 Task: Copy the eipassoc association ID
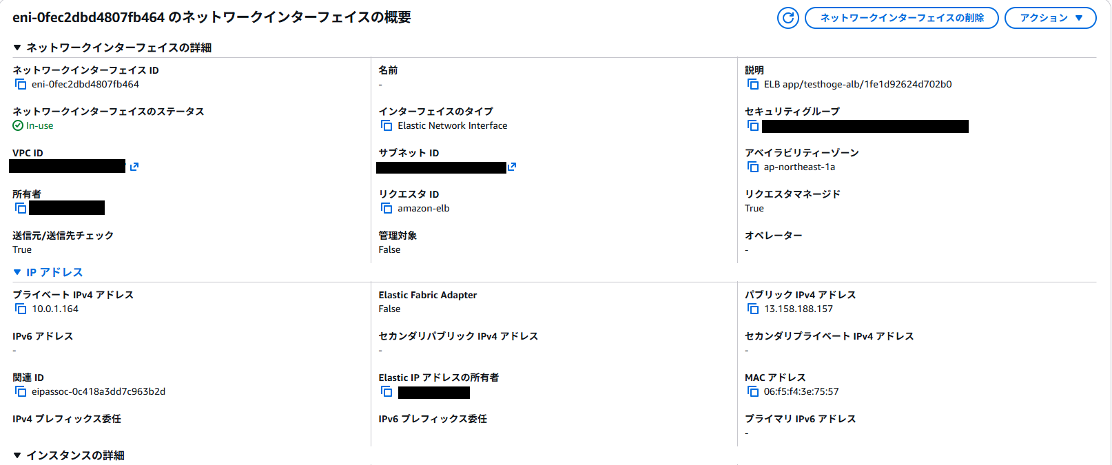point(21,392)
